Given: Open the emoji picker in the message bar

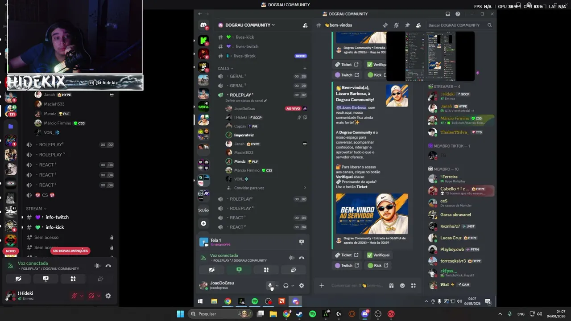Looking at the screenshot, I should pos(402,286).
